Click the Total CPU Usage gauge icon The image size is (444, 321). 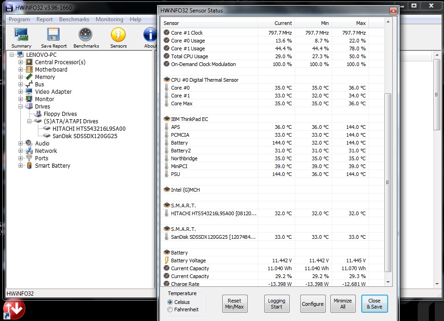tap(166, 56)
